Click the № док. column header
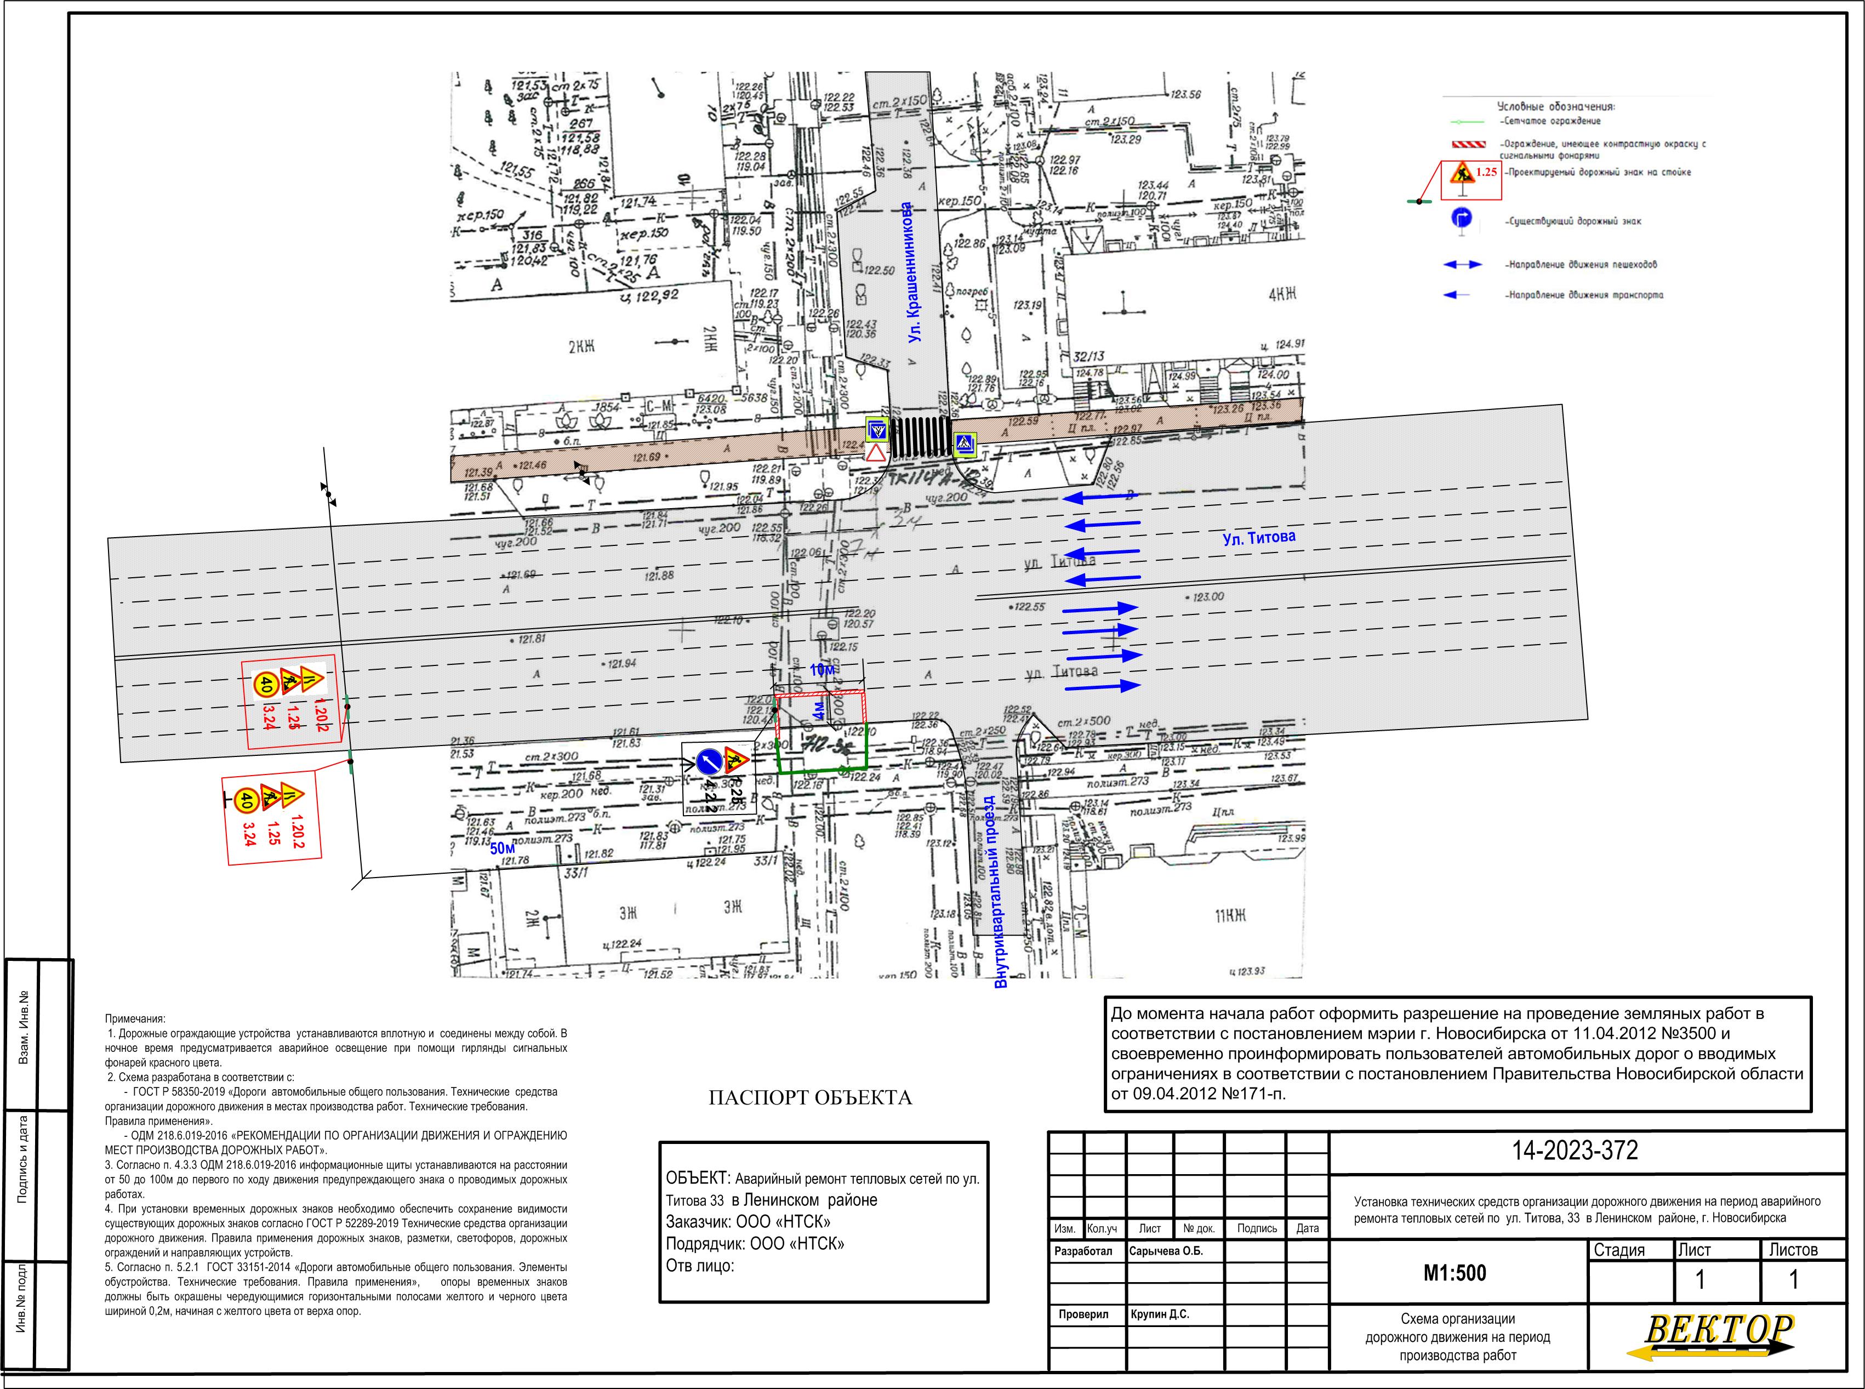The image size is (1865, 1389). pyautogui.click(x=1199, y=1228)
